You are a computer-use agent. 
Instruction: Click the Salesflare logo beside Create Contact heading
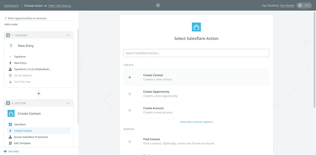(11, 113)
